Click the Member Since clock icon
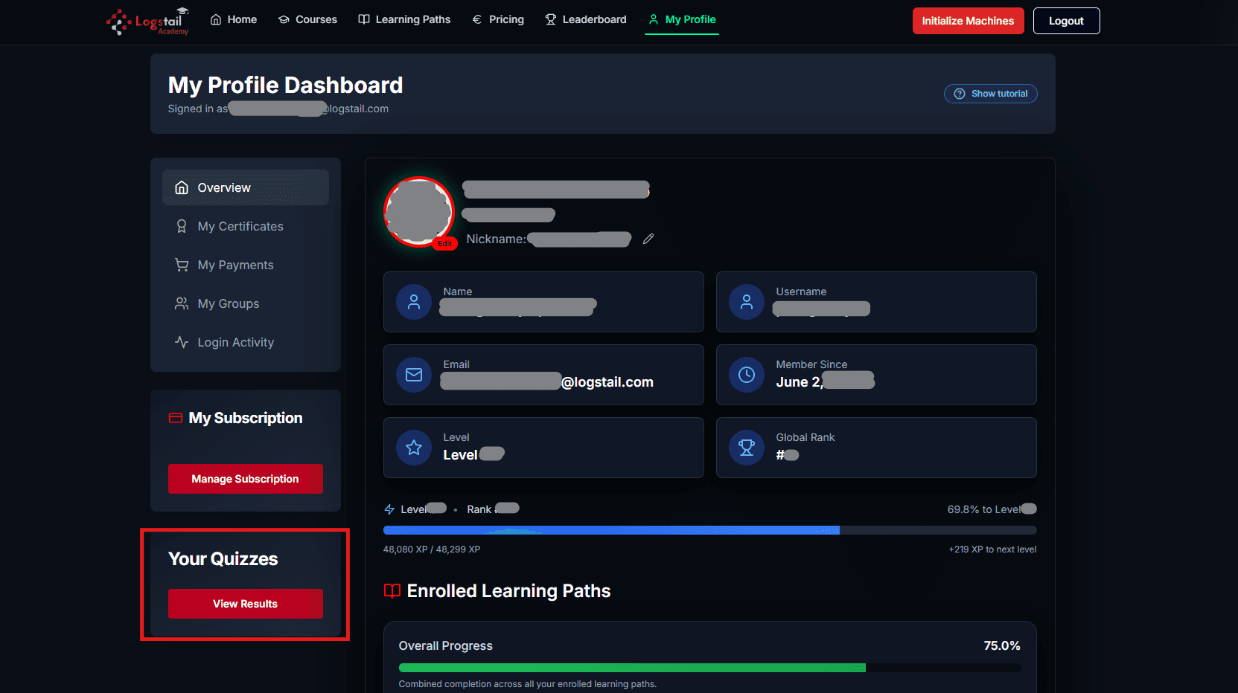The width and height of the screenshot is (1238, 693). (747, 375)
